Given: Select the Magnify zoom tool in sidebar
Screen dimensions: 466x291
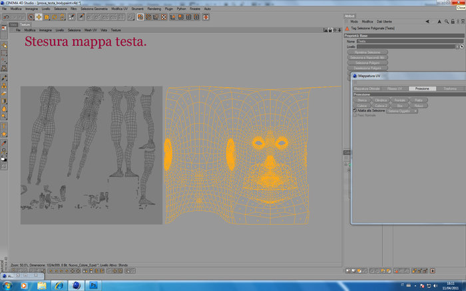Looking at the screenshot, I should pos(4,151).
